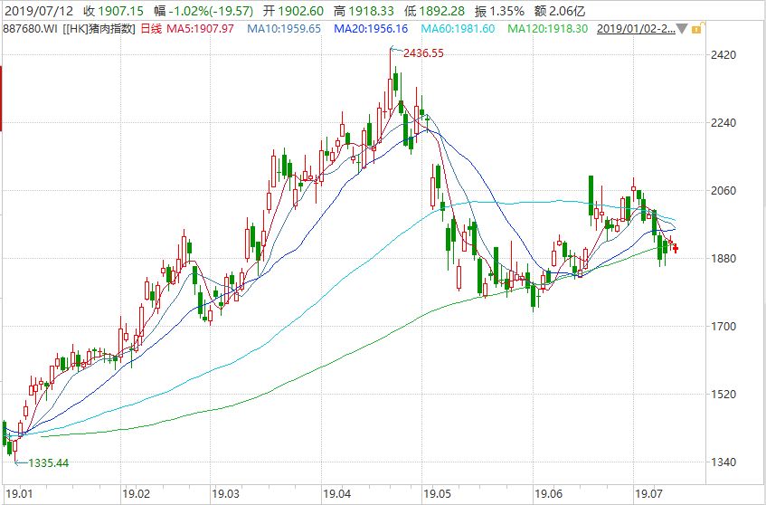This screenshot has width=766, height=505.
Task: Click the 887680.WI index code
Action: pos(32,30)
